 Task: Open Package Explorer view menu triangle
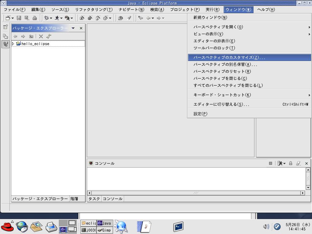pos(73,28)
